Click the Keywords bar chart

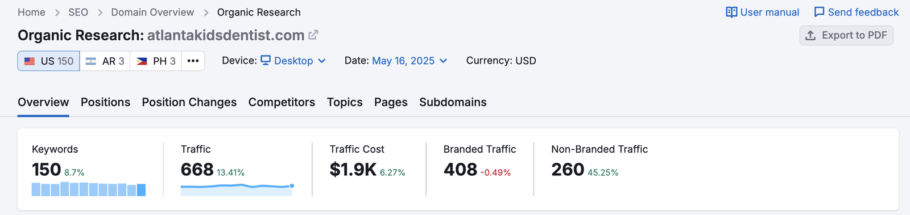coord(89,189)
